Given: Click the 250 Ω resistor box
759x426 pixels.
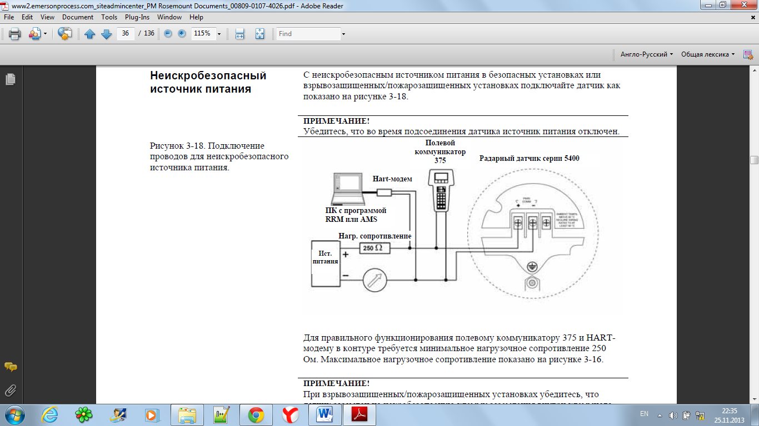Looking at the screenshot, I should tap(374, 248).
